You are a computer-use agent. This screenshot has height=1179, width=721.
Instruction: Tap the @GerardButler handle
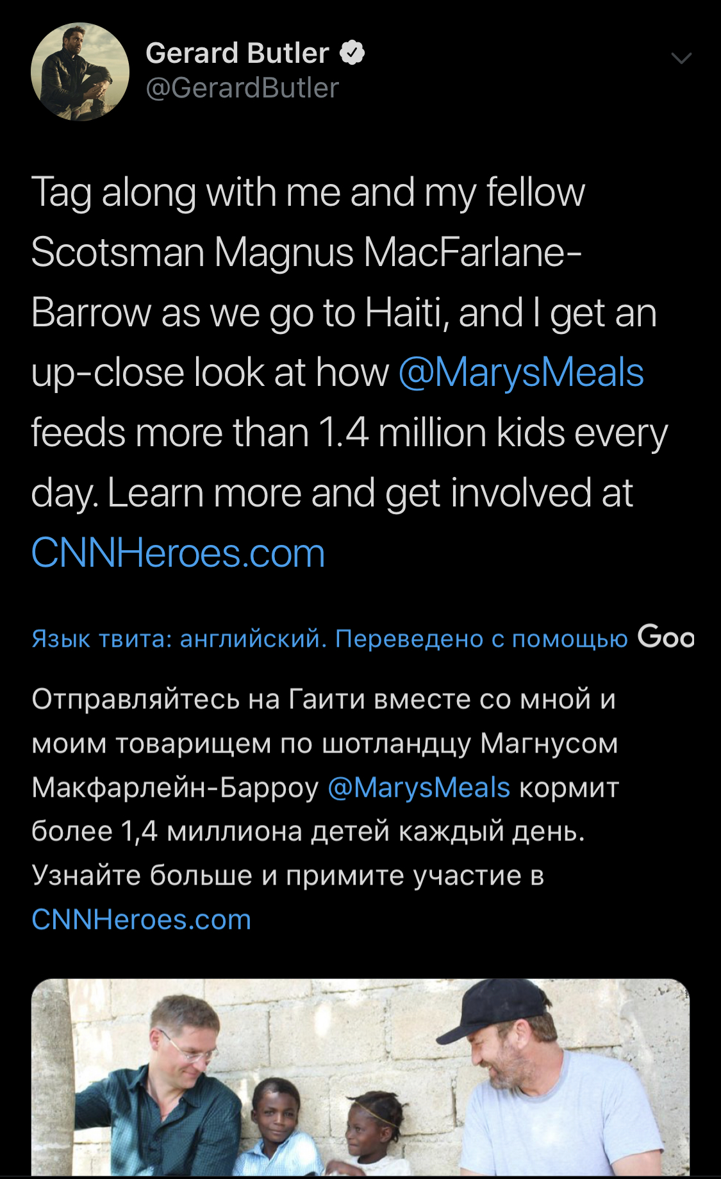pos(242,88)
